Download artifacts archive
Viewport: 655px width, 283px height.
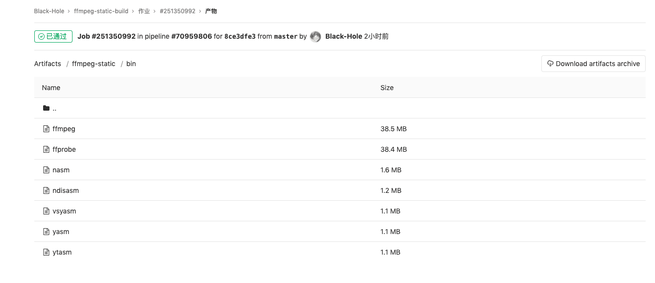(593, 64)
